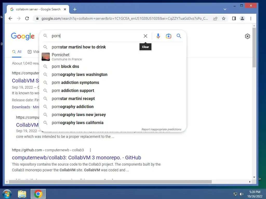Image resolution: width=266 pixels, height=199 pixels.
Task: Open Windows Explorer from the taskbar
Action: (22, 194)
